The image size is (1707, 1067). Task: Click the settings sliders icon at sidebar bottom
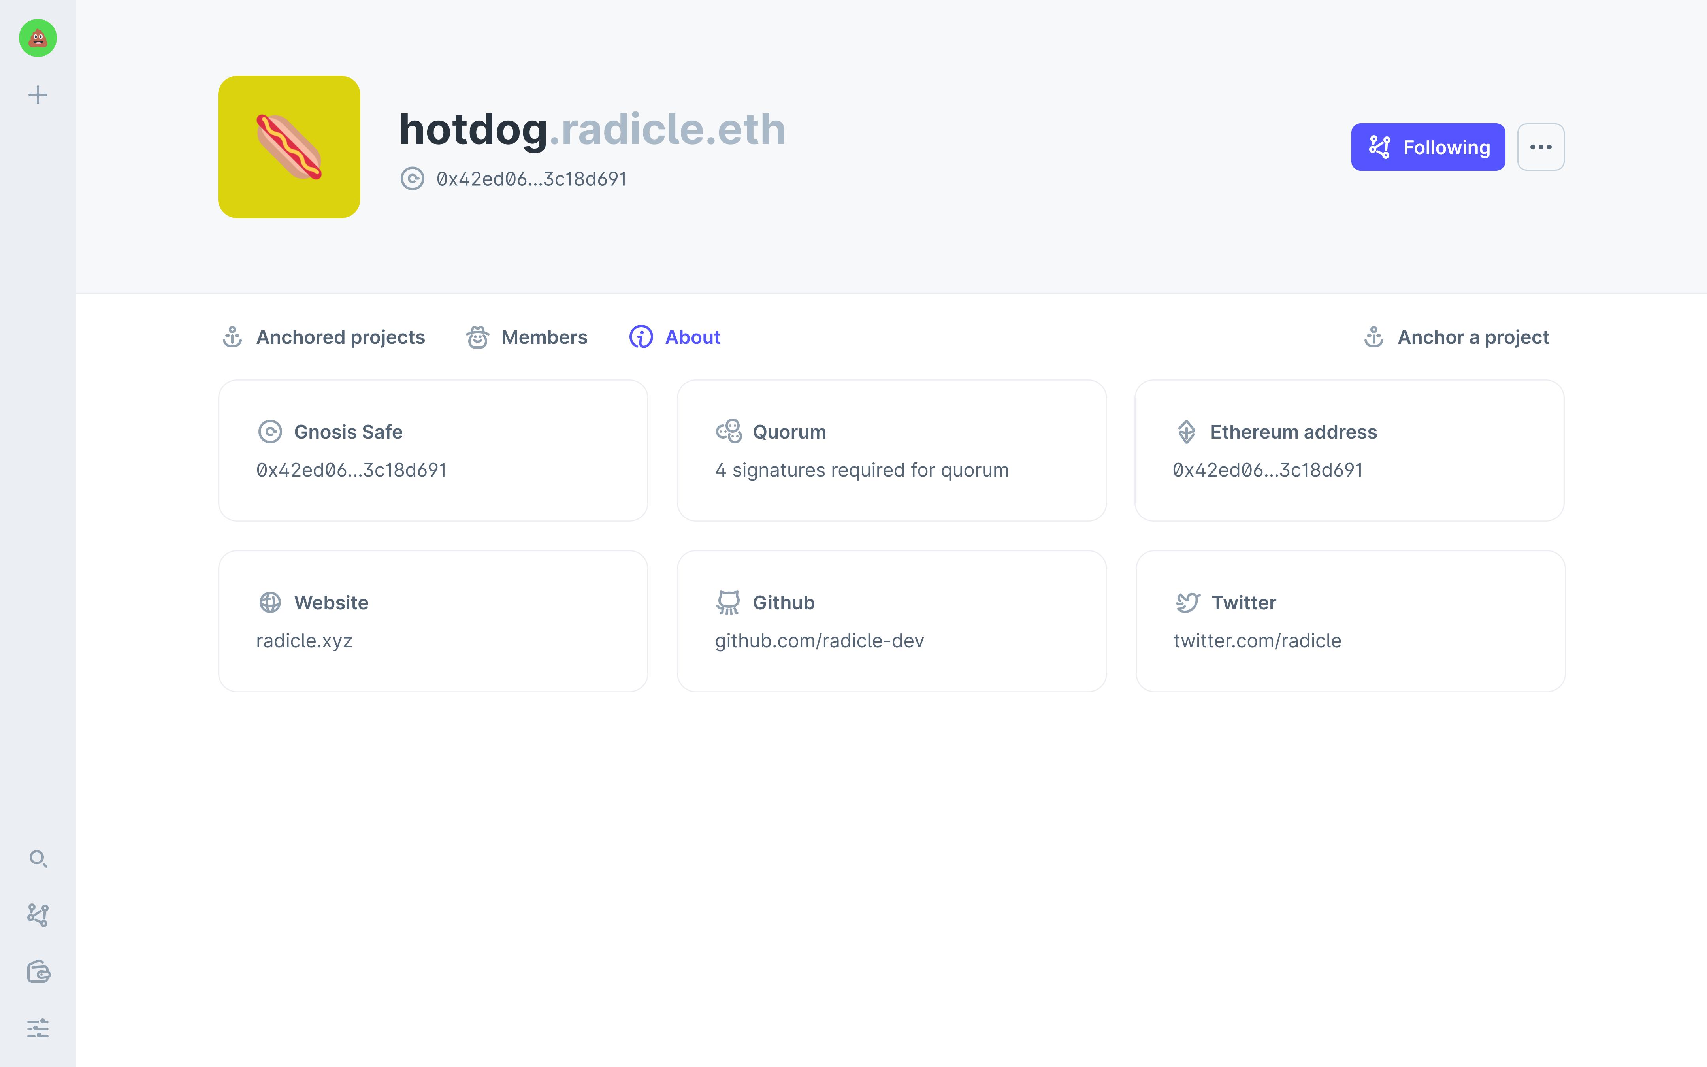(x=38, y=1028)
